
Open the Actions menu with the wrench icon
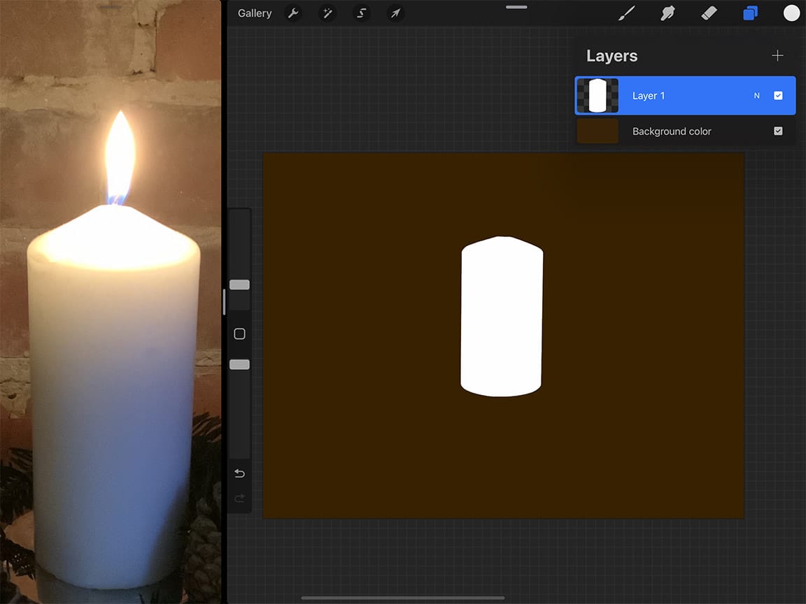[x=293, y=13]
